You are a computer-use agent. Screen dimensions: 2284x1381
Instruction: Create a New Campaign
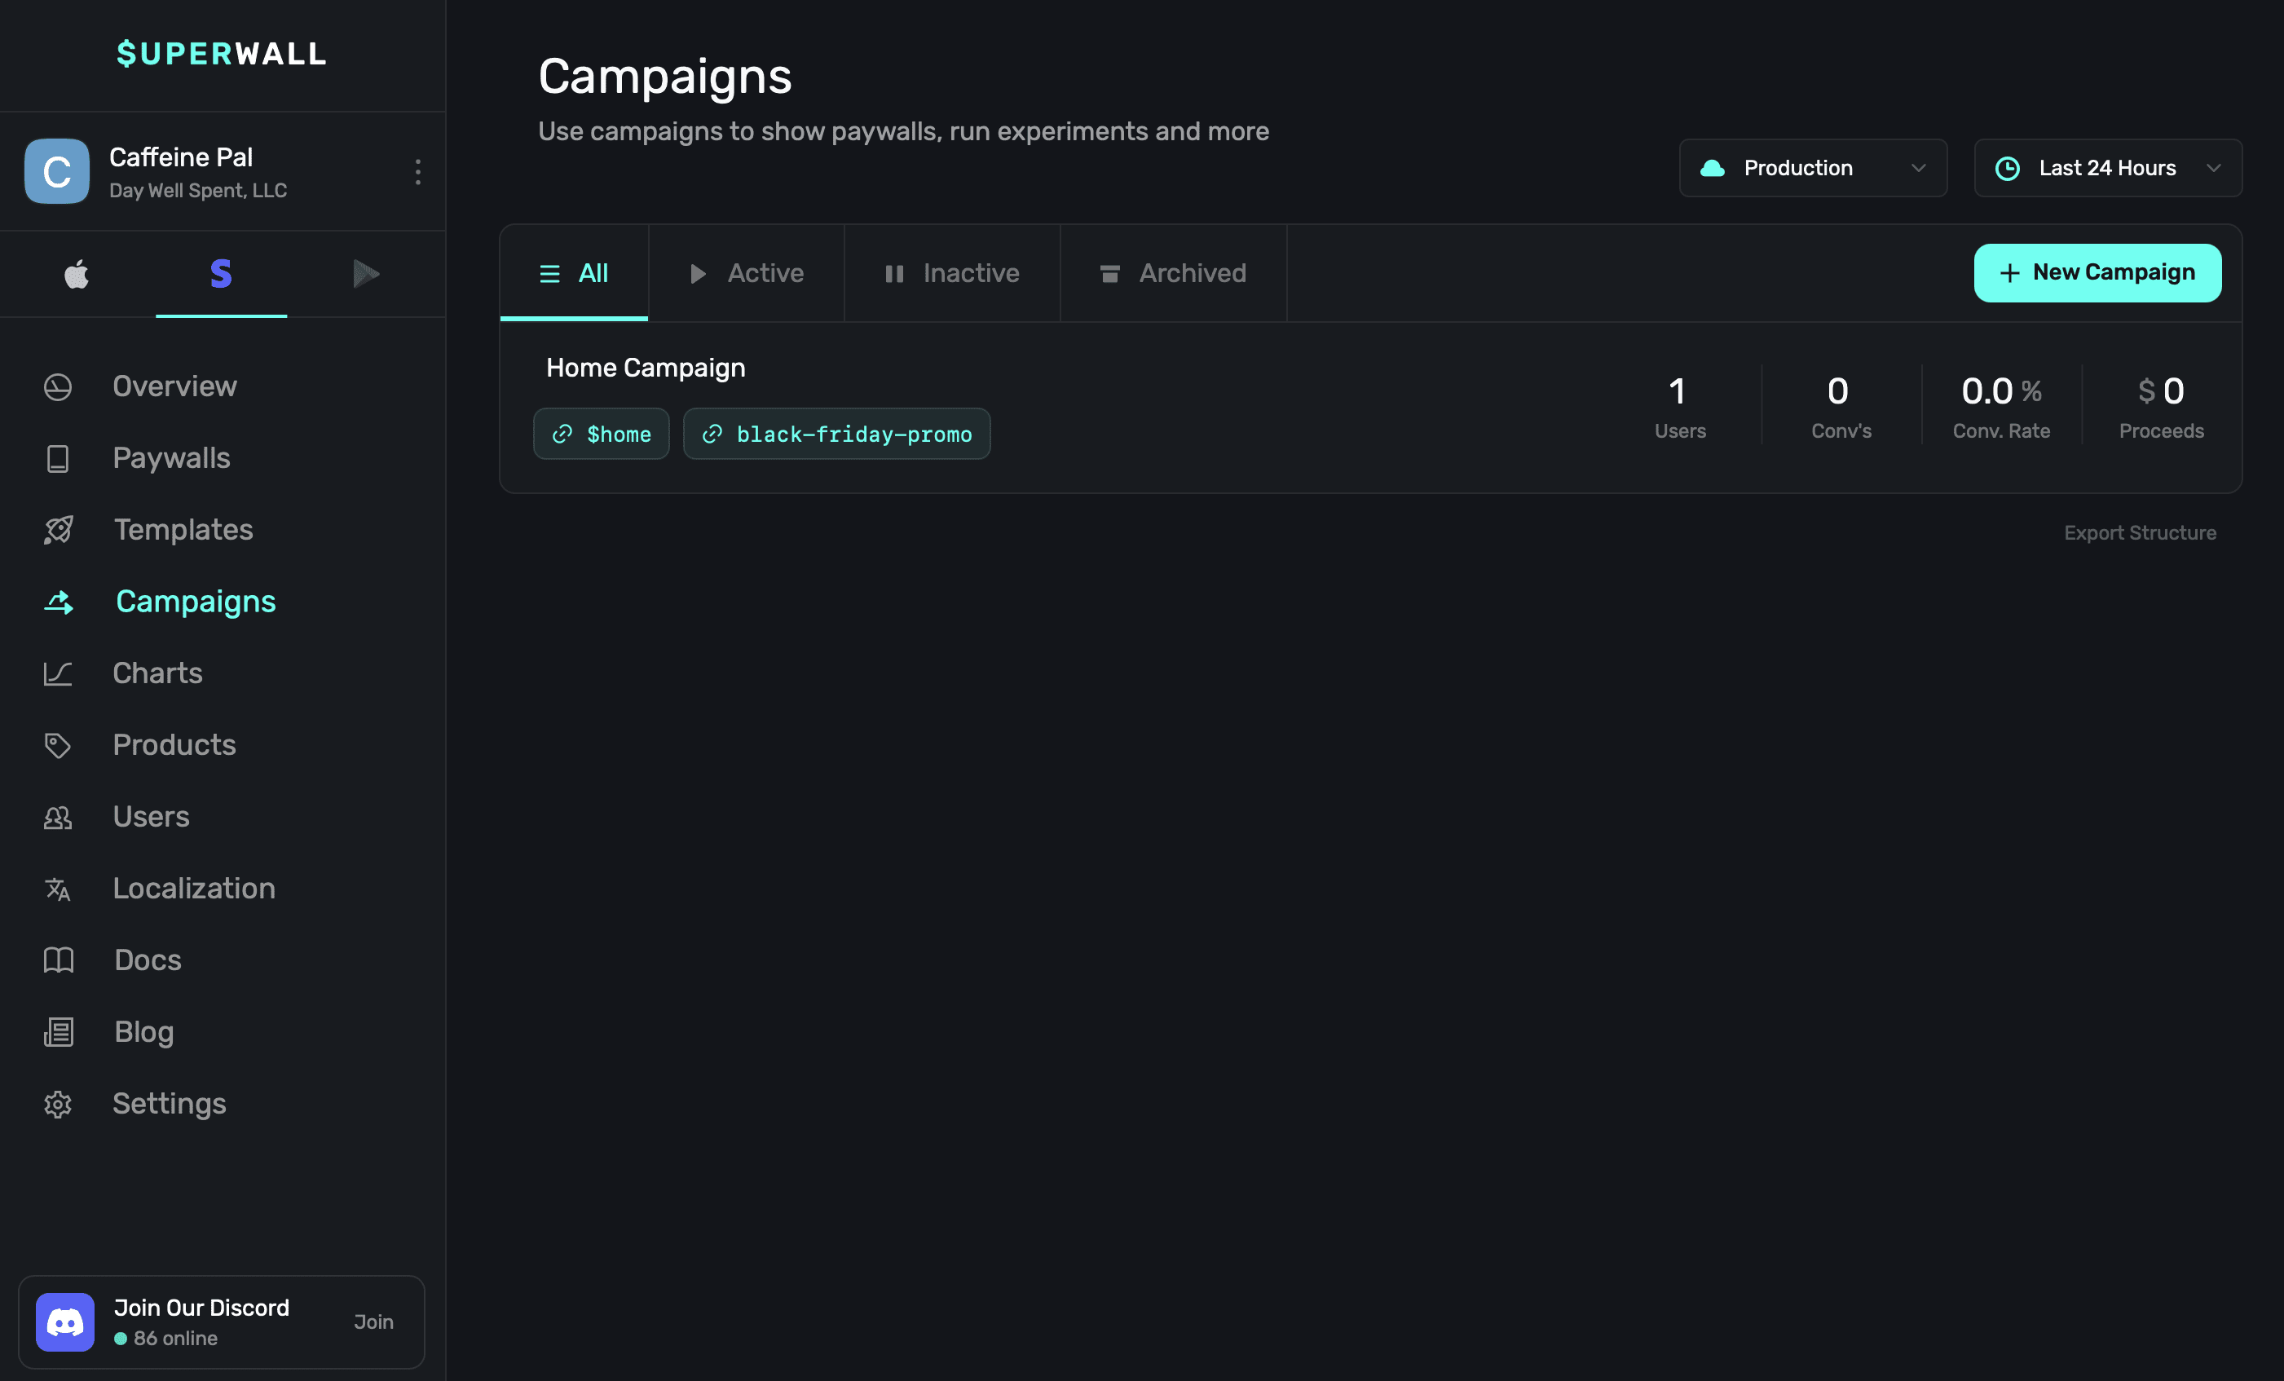click(2097, 272)
